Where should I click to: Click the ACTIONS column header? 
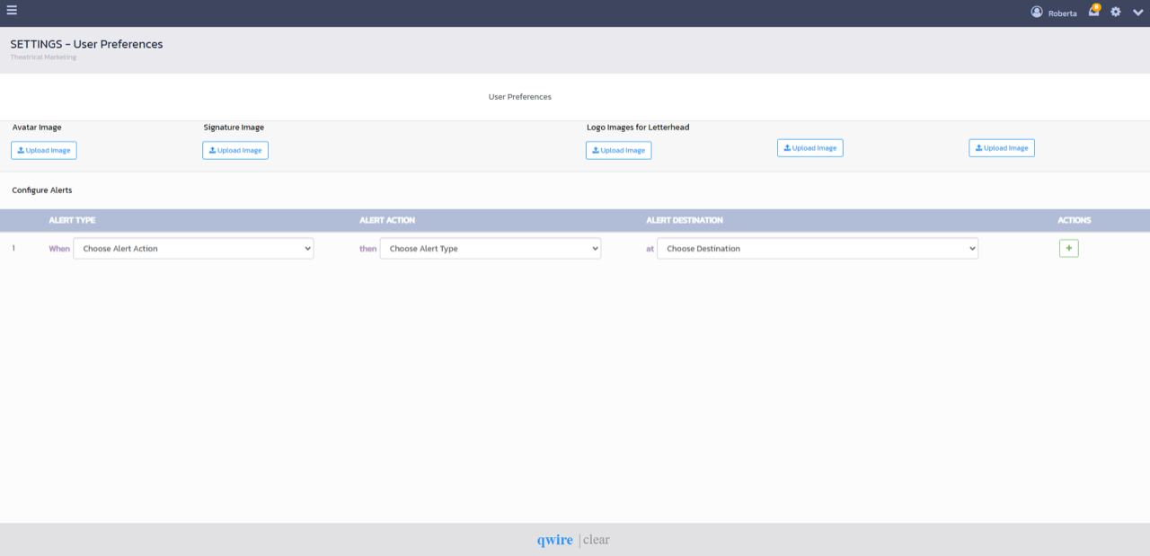pyautogui.click(x=1075, y=220)
